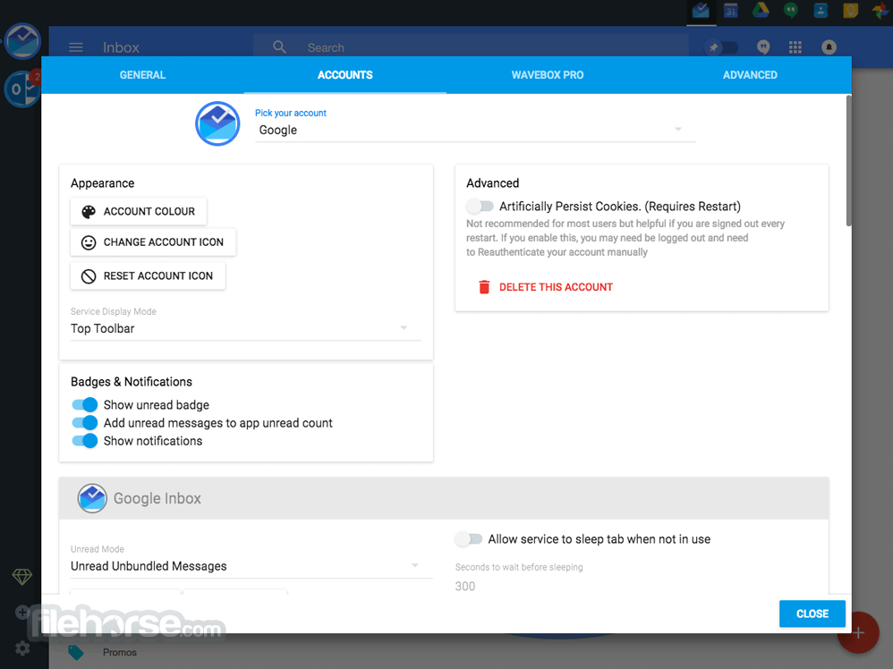This screenshot has height=669, width=893.
Task: Open the Advanced settings tab
Action: 750,75
